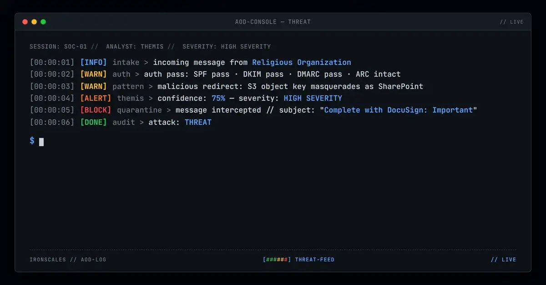Screen dimensions: 546x285
Task: Click the SESSION: SOC-01 header text
Action: pyautogui.click(x=58, y=46)
